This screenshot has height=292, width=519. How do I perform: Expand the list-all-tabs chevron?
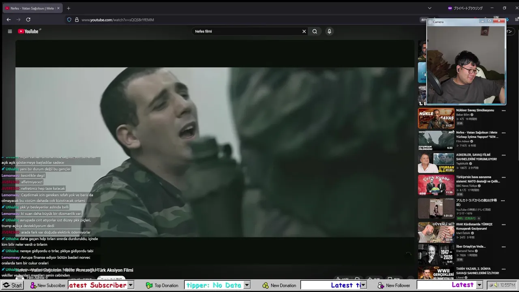[429, 8]
